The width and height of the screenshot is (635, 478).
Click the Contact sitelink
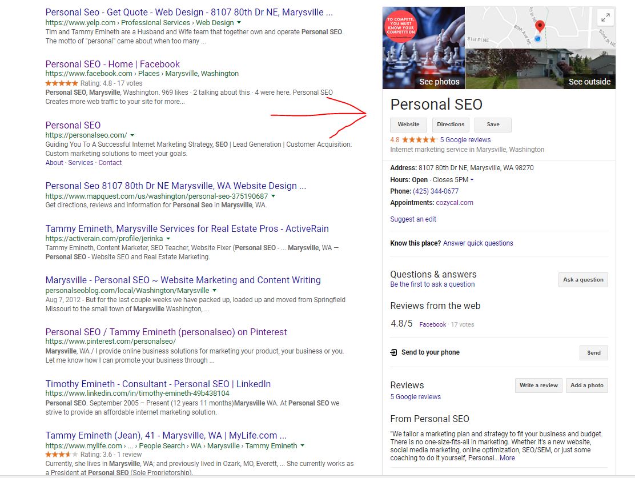110,162
